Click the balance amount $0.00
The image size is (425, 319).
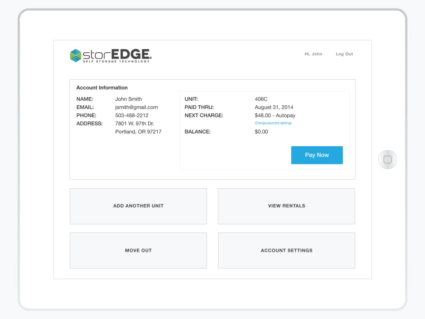click(261, 132)
